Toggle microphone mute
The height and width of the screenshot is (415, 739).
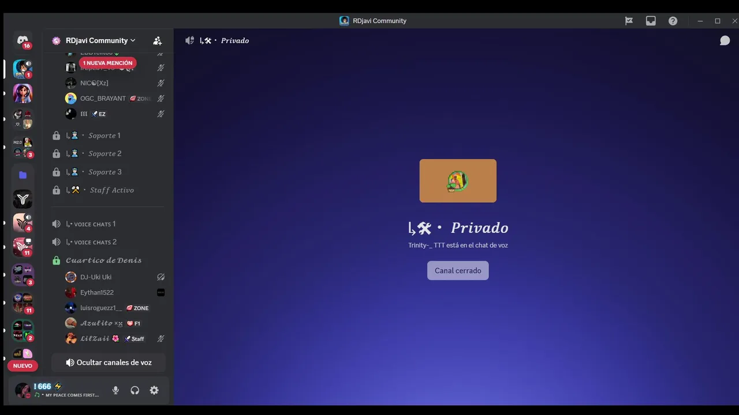coord(115,390)
